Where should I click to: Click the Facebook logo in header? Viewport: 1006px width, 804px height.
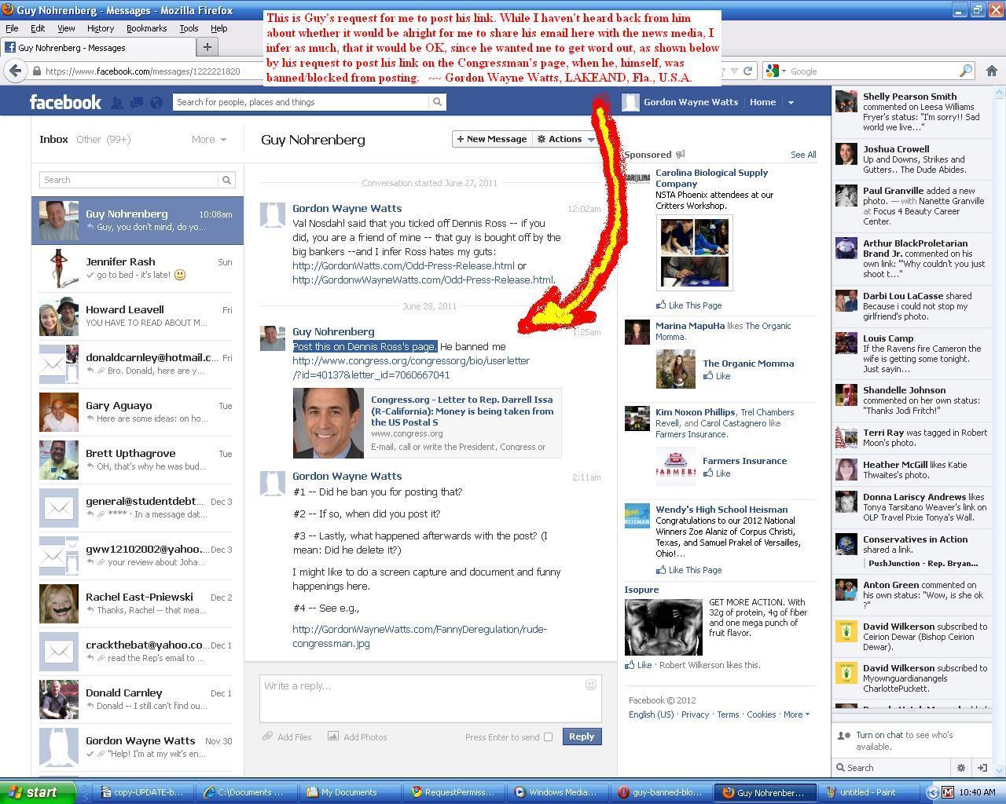65,102
